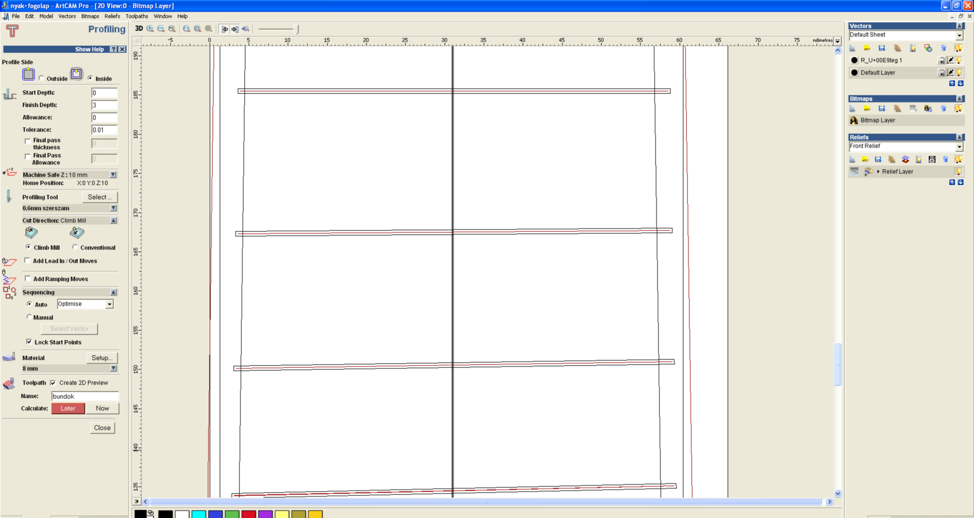Enable the Add Ramping Moves checkbox
Image resolution: width=974 pixels, height=518 pixels.
[28, 279]
